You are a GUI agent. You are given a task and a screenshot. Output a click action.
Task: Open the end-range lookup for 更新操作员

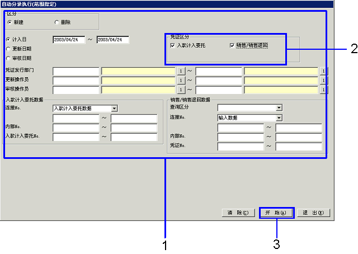tap(323, 81)
